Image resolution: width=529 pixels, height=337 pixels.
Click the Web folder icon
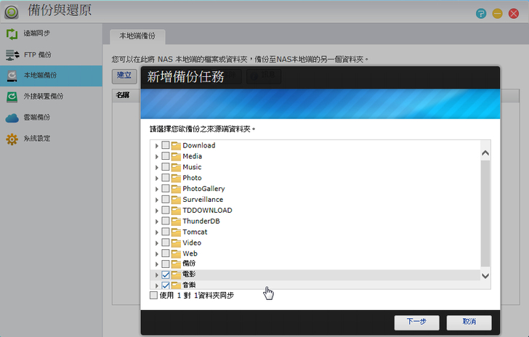tap(176, 253)
